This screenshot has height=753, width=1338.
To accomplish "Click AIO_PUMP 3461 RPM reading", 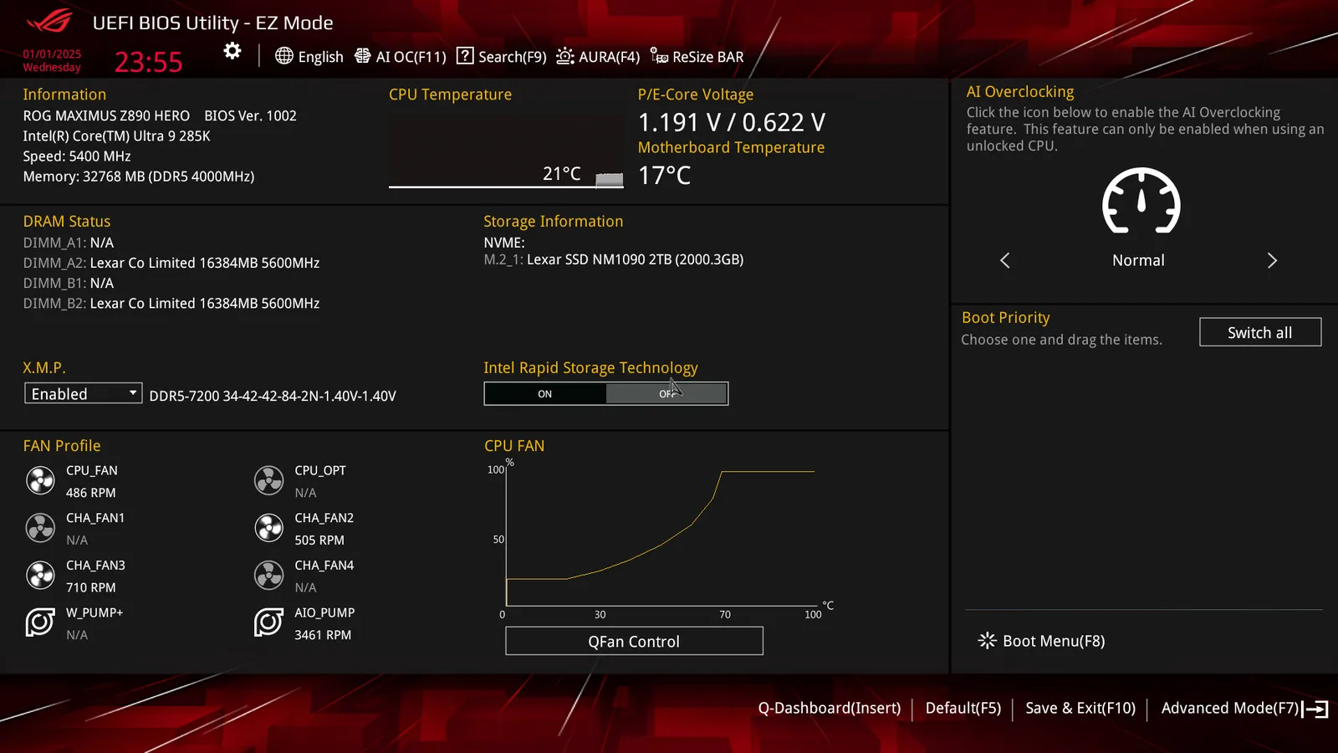I will point(323,635).
